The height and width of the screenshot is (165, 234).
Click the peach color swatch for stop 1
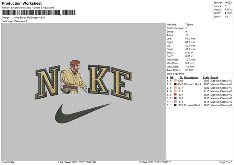tap(175, 81)
